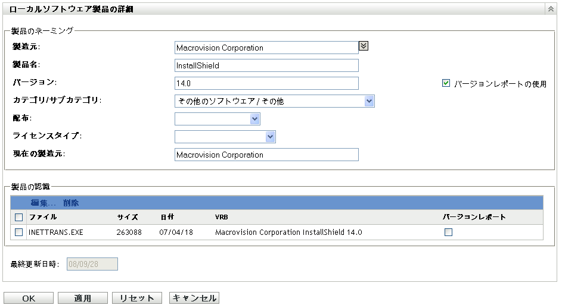
Task: Sort by the ファイル column header
Action: pos(43,217)
